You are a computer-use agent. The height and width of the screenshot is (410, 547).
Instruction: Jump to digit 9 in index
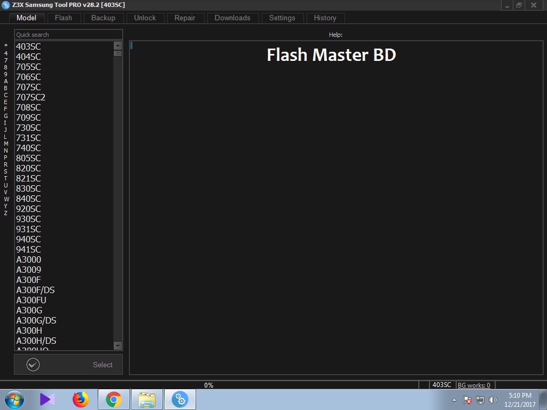coord(5,74)
